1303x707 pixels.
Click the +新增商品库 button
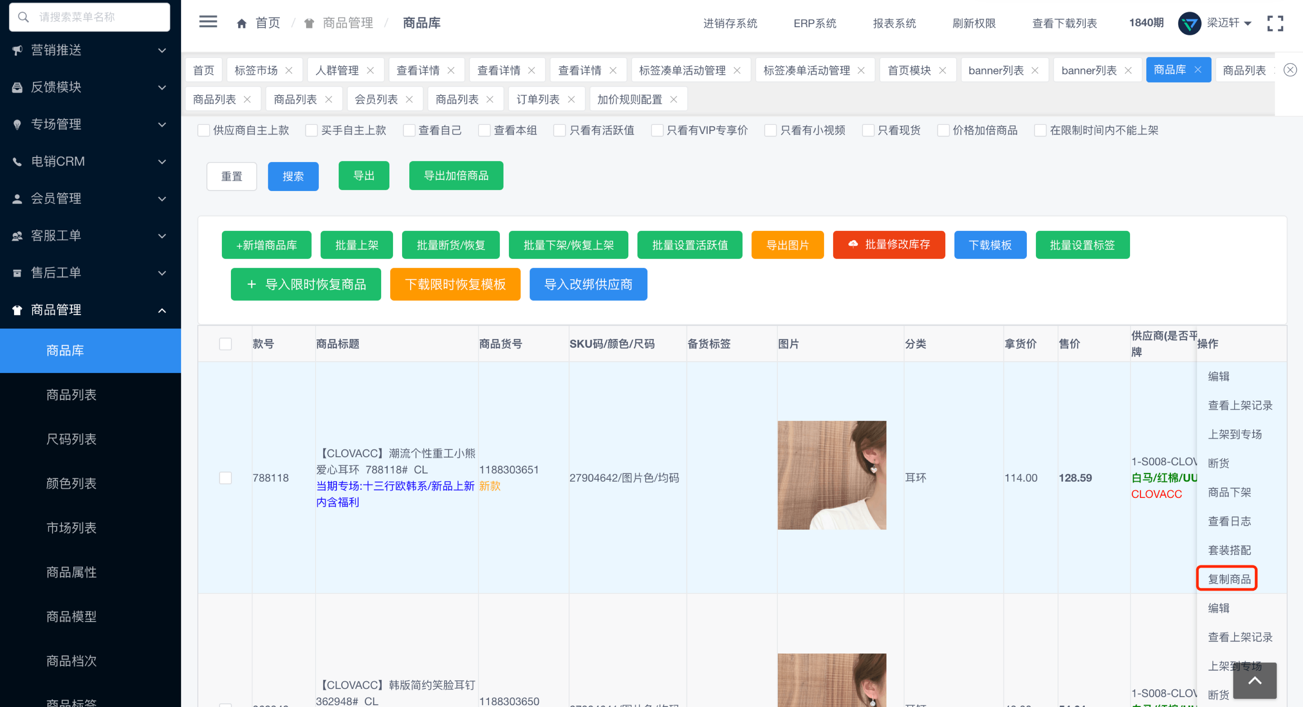266,245
